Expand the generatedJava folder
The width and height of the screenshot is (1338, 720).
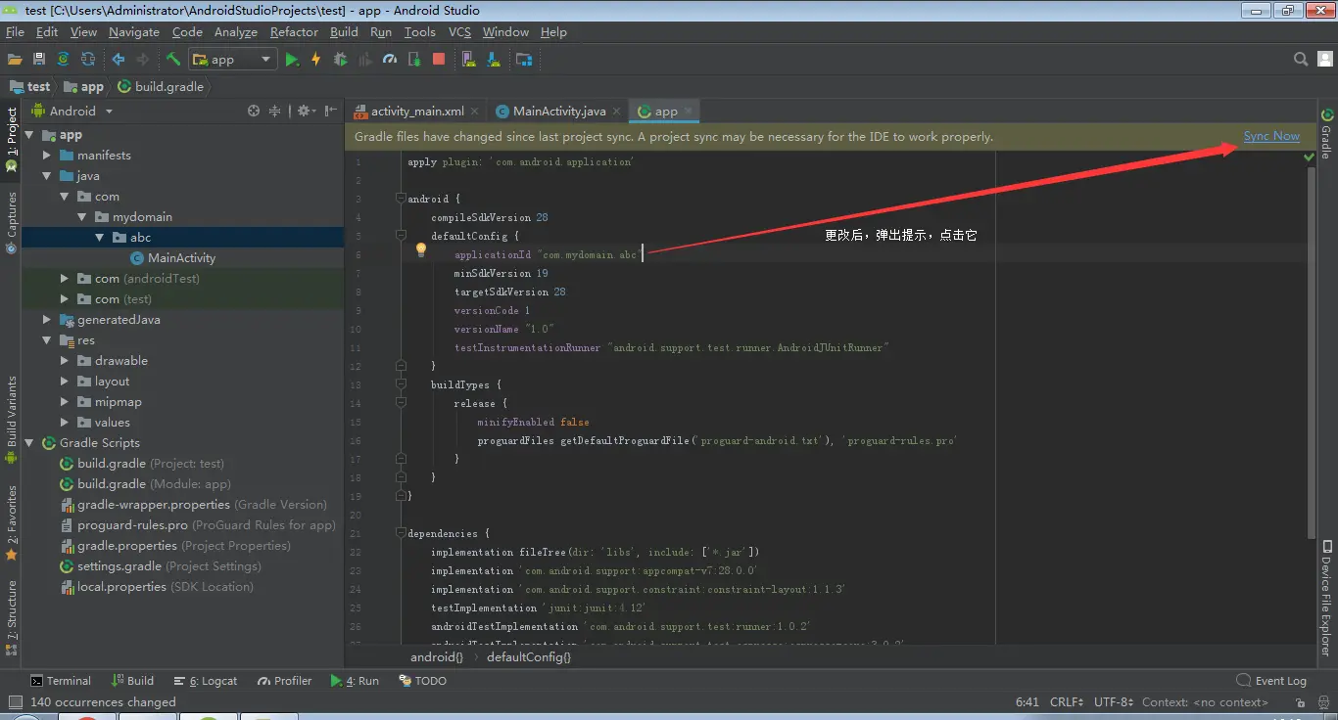[46, 320]
